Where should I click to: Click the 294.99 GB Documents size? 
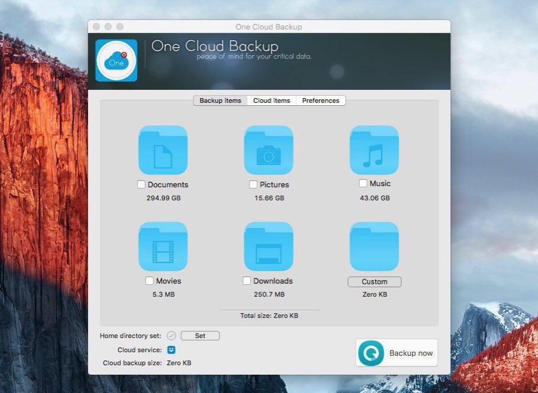(x=163, y=198)
